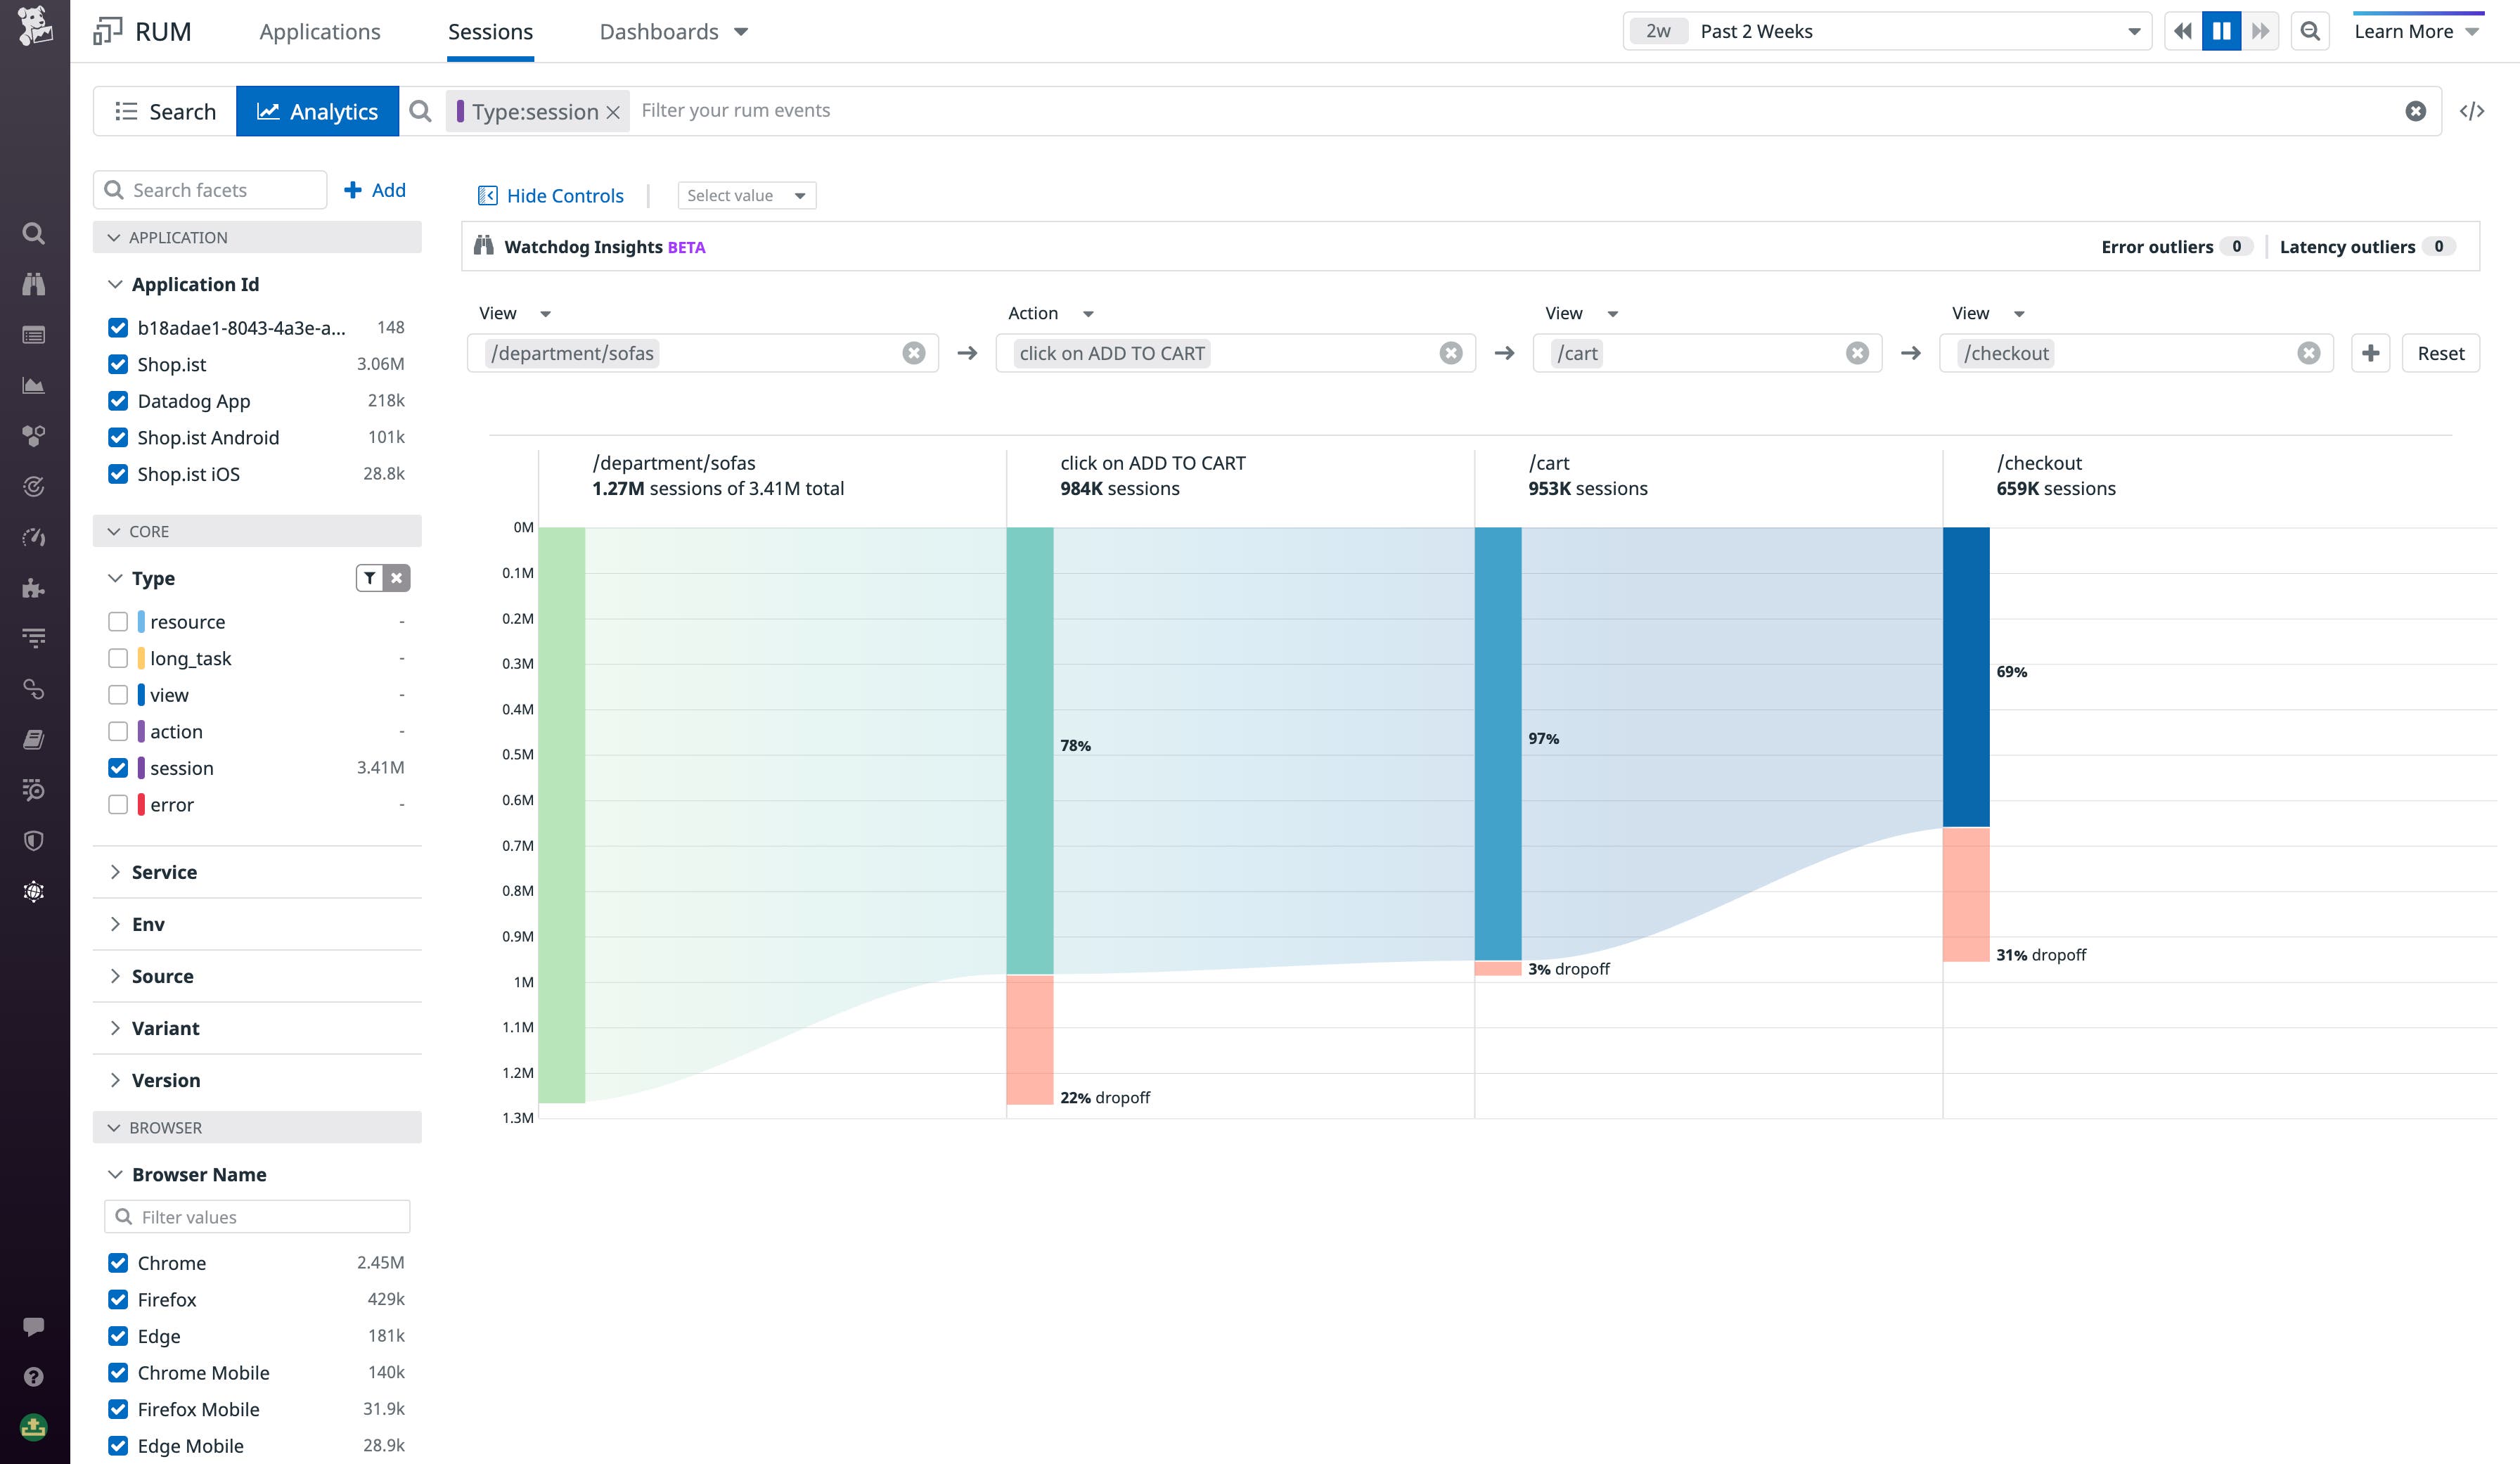Select the Logs icon in the left sidebar
This screenshot has height=1464, width=2520.
pyautogui.click(x=34, y=334)
